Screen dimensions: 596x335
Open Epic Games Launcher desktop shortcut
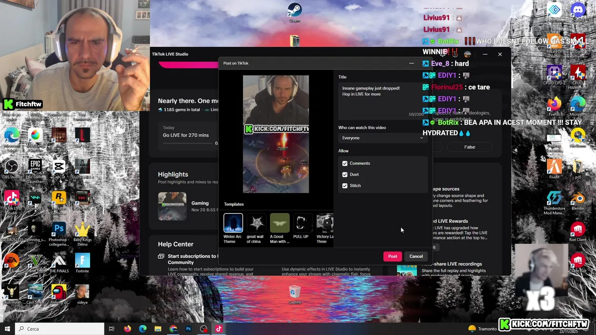coord(35,171)
